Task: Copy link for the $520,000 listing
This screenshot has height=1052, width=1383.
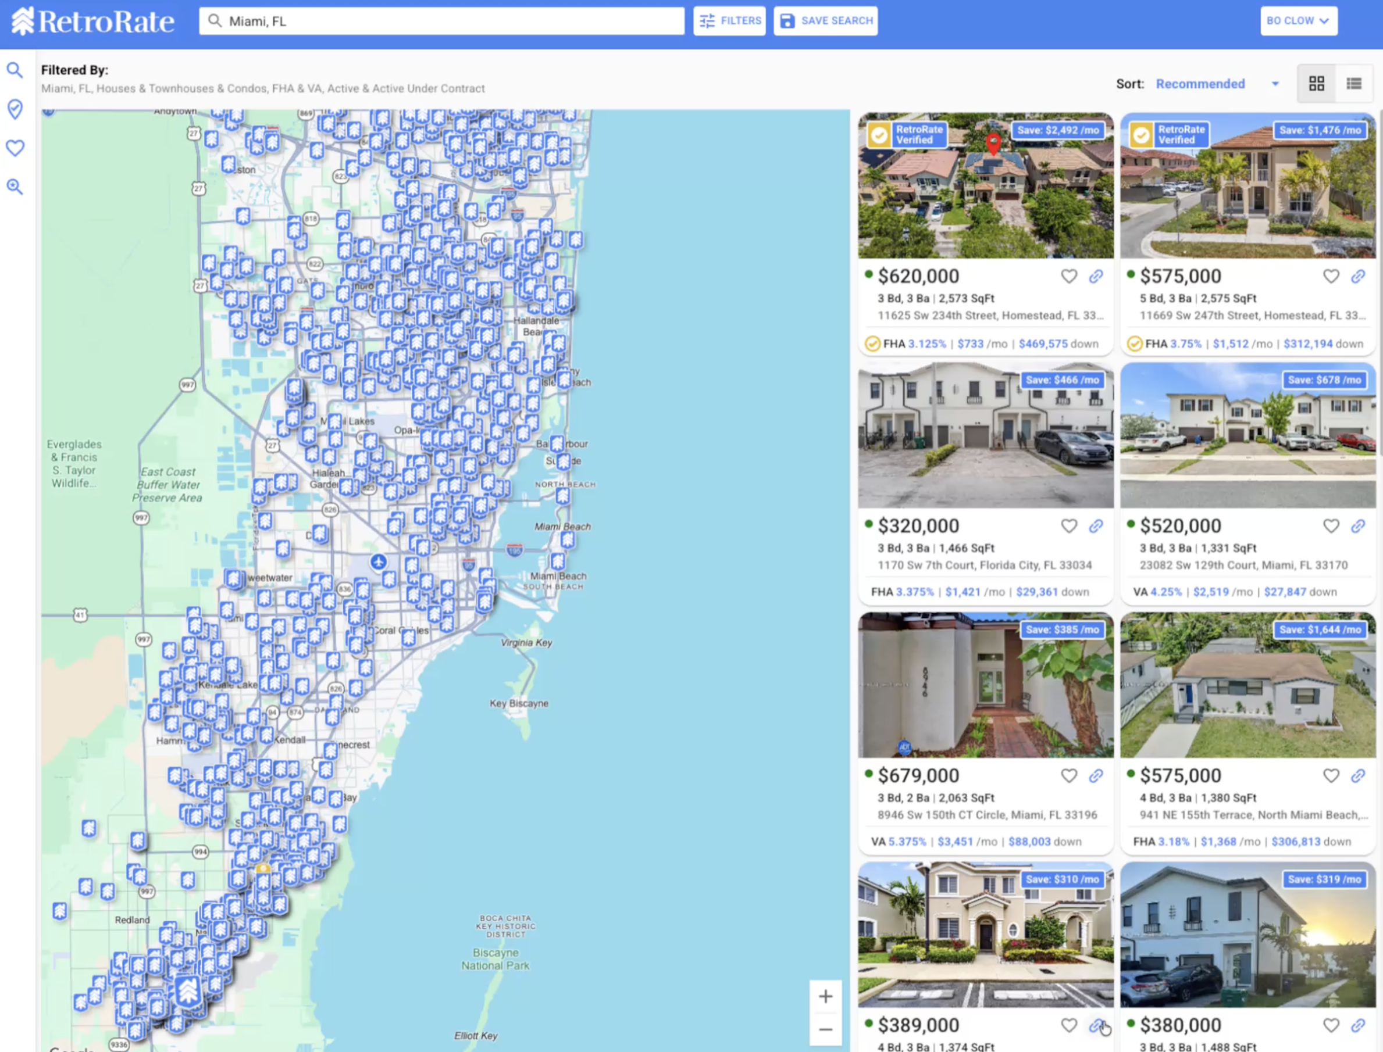Action: [x=1358, y=526]
